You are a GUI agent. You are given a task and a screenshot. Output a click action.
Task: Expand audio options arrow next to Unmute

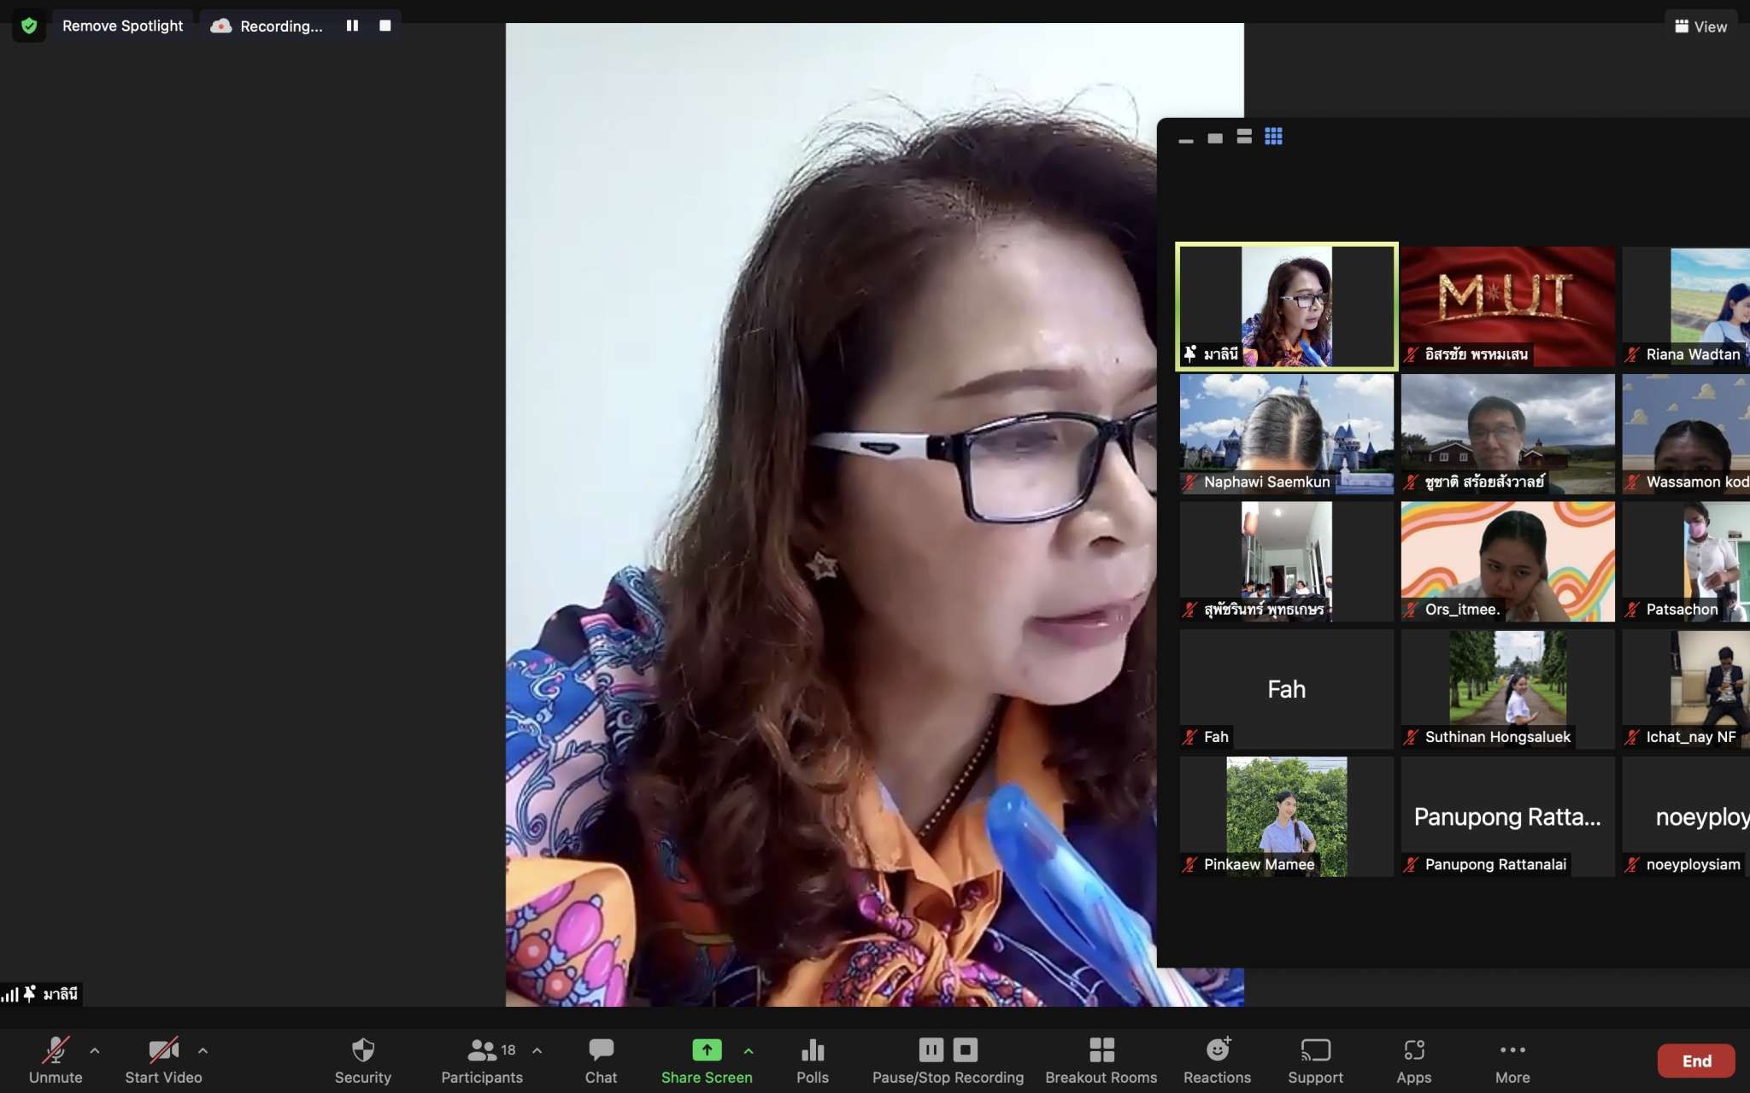tap(95, 1050)
